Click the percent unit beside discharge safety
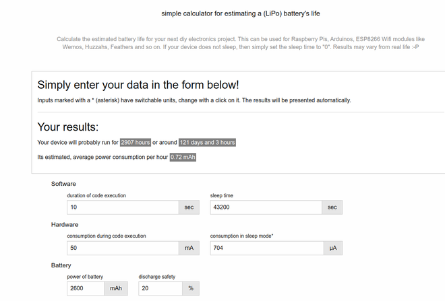Image resolution: width=445 pixels, height=301 pixels. pyautogui.click(x=191, y=288)
